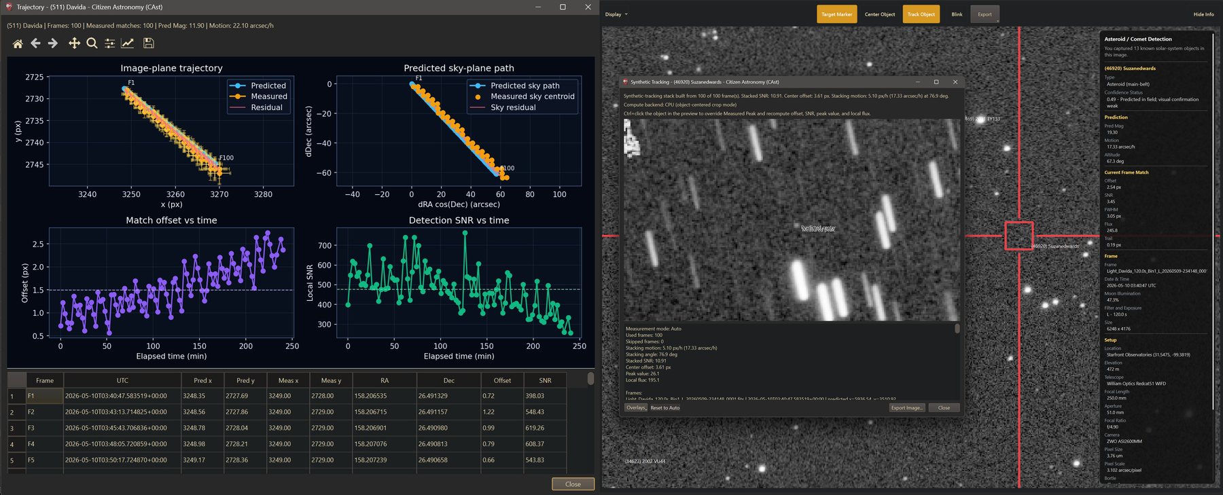This screenshot has height=495, width=1223.
Task: Reset plot view with Home icon
Action: click(x=18, y=43)
